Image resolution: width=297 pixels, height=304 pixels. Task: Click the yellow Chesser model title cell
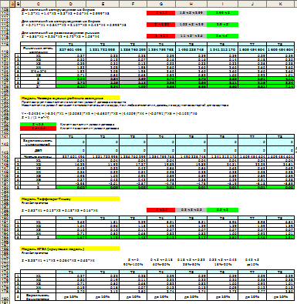(69, 98)
